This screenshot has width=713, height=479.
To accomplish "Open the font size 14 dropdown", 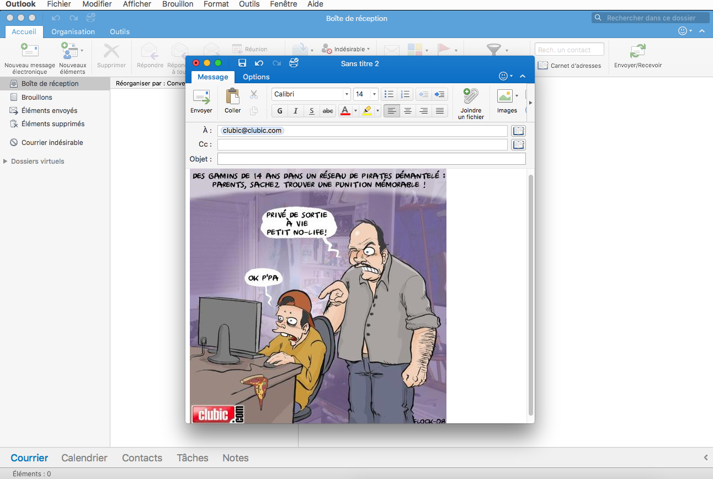I will 365,94.
